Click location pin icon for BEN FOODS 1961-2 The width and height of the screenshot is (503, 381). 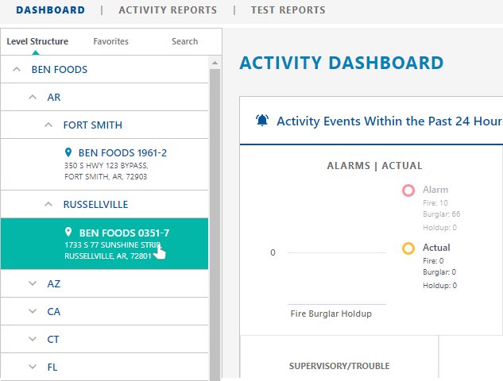pyautogui.click(x=68, y=152)
